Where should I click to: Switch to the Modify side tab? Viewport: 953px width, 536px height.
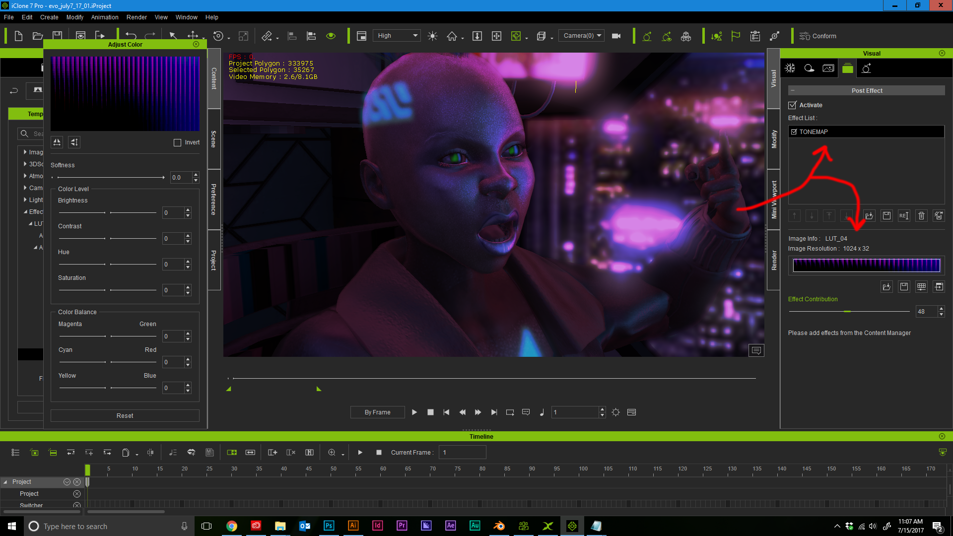click(x=773, y=139)
